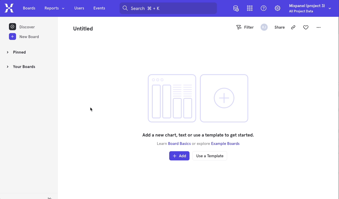This screenshot has width=339, height=199.
Task: Open the Reports dropdown menu
Action: click(x=54, y=8)
